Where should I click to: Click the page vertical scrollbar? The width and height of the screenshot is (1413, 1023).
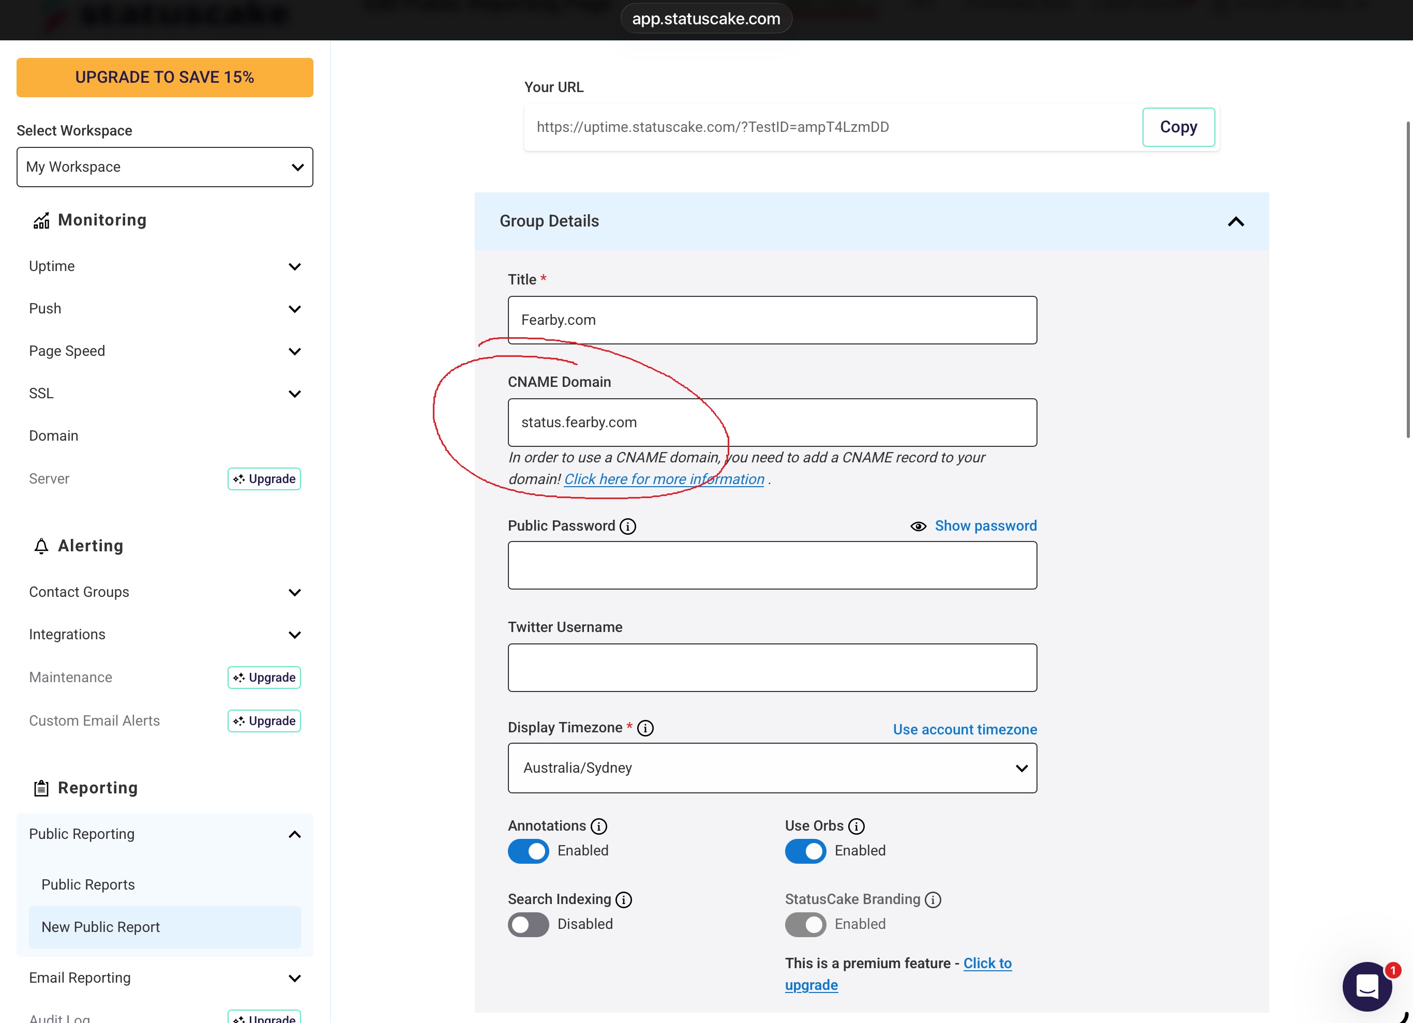point(1408,280)
